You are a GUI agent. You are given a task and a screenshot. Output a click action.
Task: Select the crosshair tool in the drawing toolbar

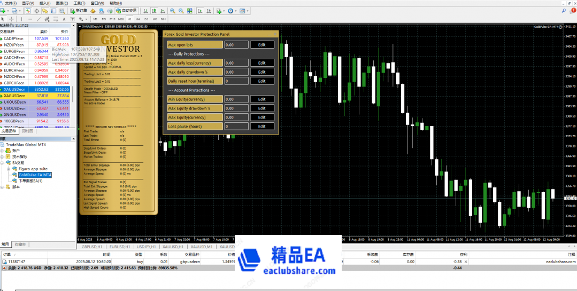pyautogui.click(x=12, y=19)
